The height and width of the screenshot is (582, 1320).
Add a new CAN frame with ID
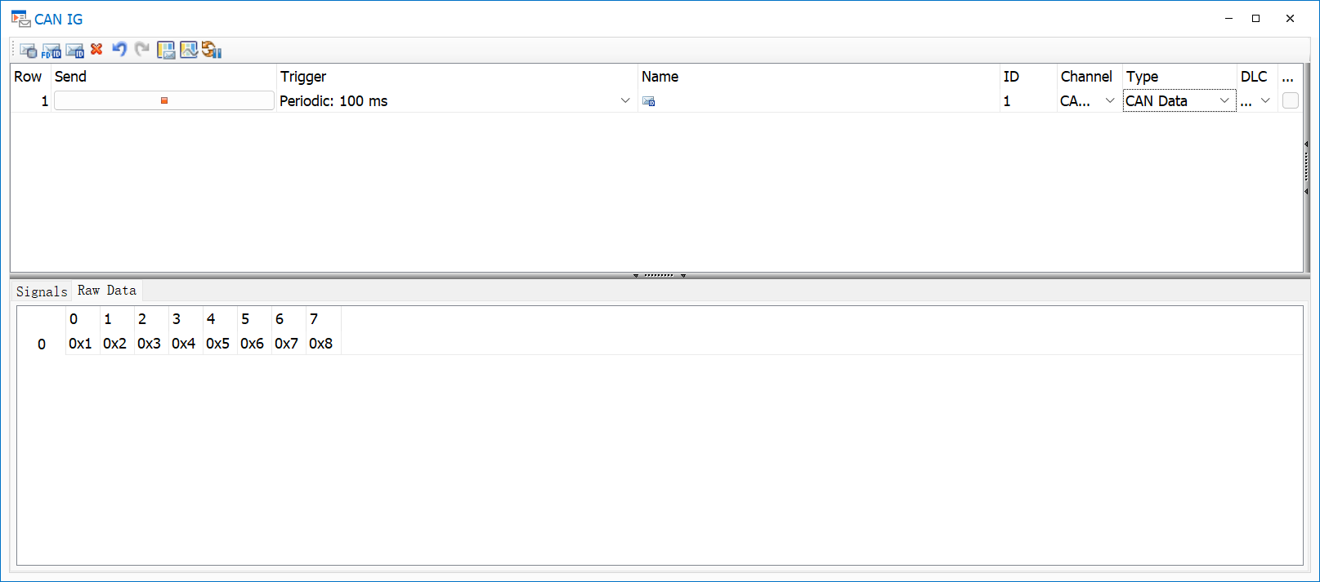(x=75, y=50)
